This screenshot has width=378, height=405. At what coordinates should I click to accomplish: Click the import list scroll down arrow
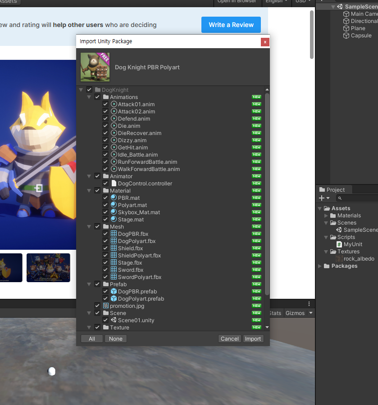point(267,327)
